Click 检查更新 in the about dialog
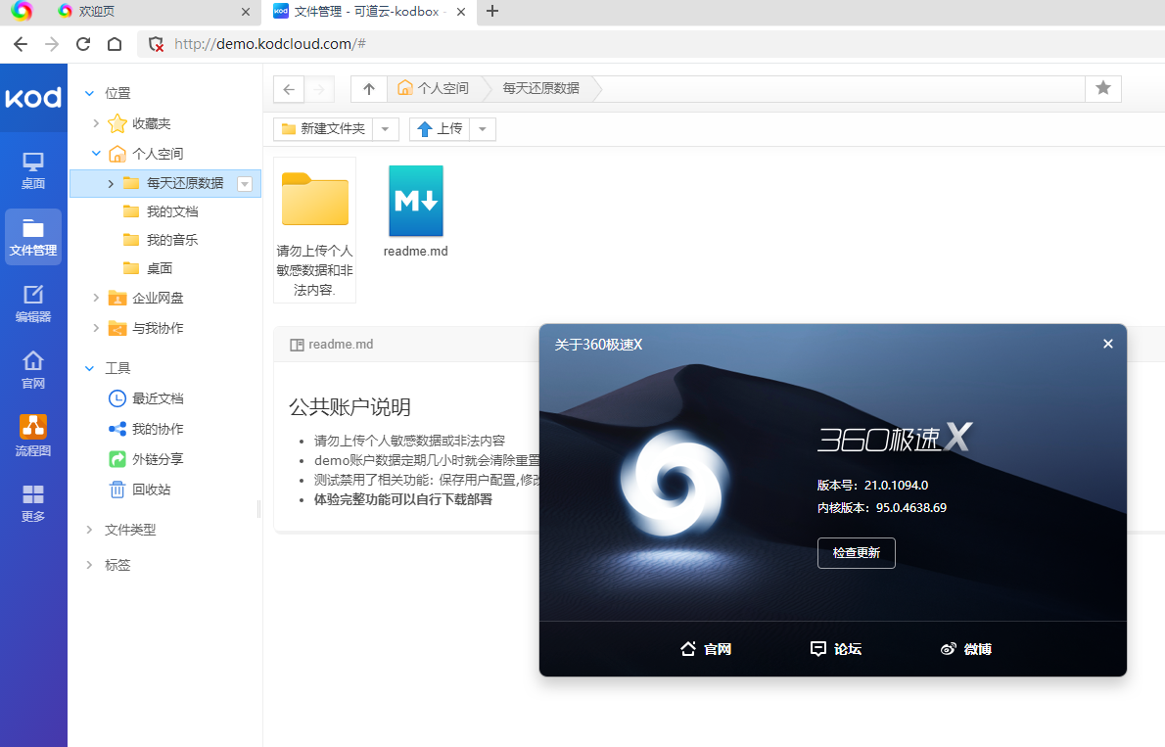Screen dimensions: 1165x747 pos(857,553)
